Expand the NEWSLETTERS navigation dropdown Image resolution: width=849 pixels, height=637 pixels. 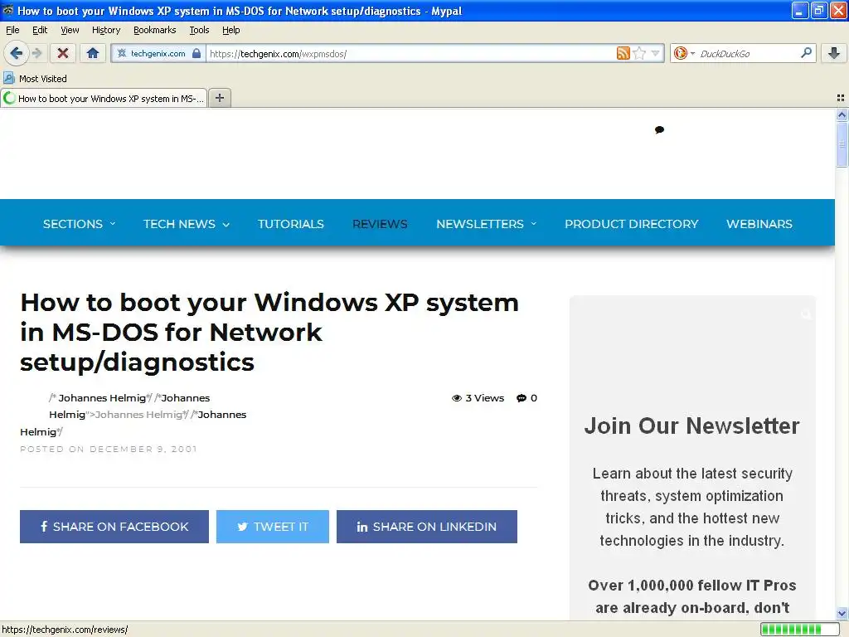(486, 224)
